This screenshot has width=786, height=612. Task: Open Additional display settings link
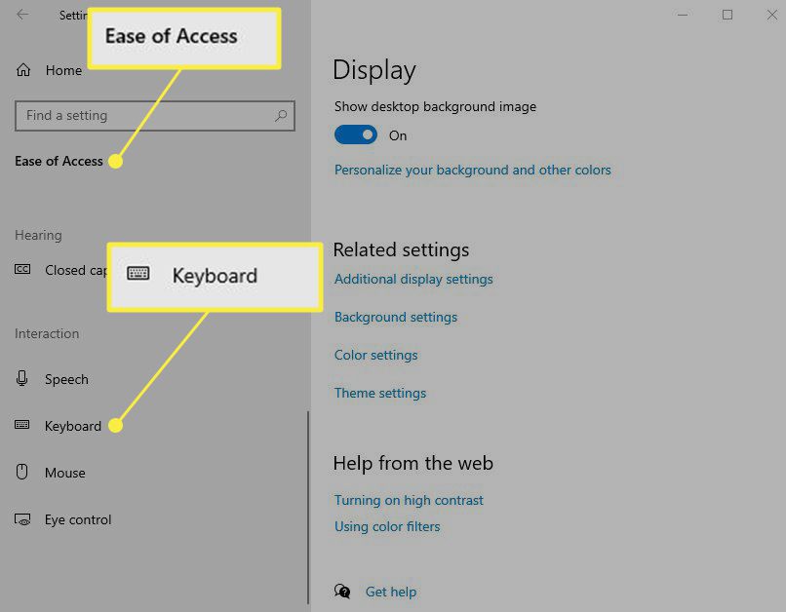point(413,279)
